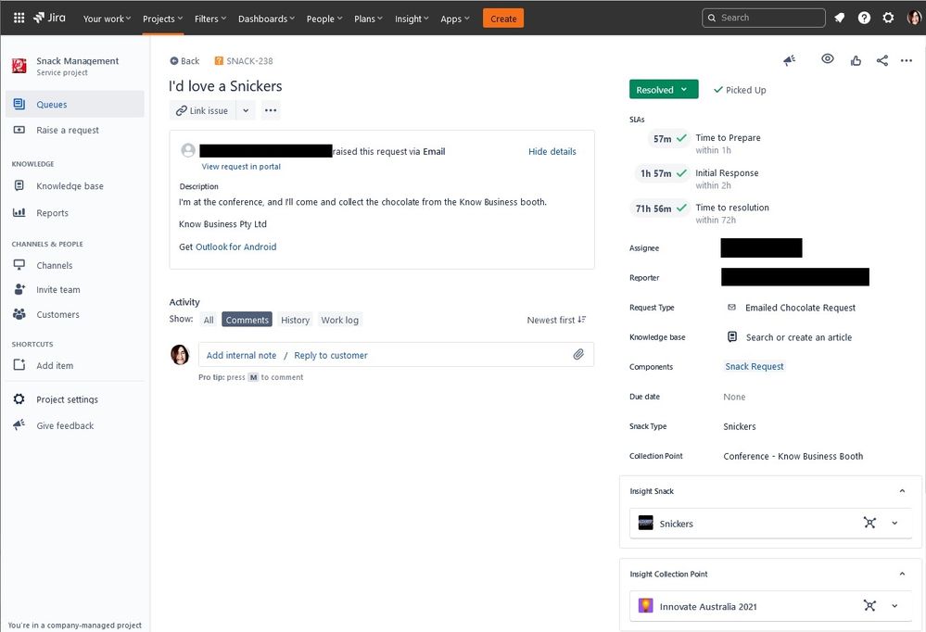The width and height of the screenshot is (926, 632).
Task: Toggle Newest first sort order
Action: tap(556, 320)
